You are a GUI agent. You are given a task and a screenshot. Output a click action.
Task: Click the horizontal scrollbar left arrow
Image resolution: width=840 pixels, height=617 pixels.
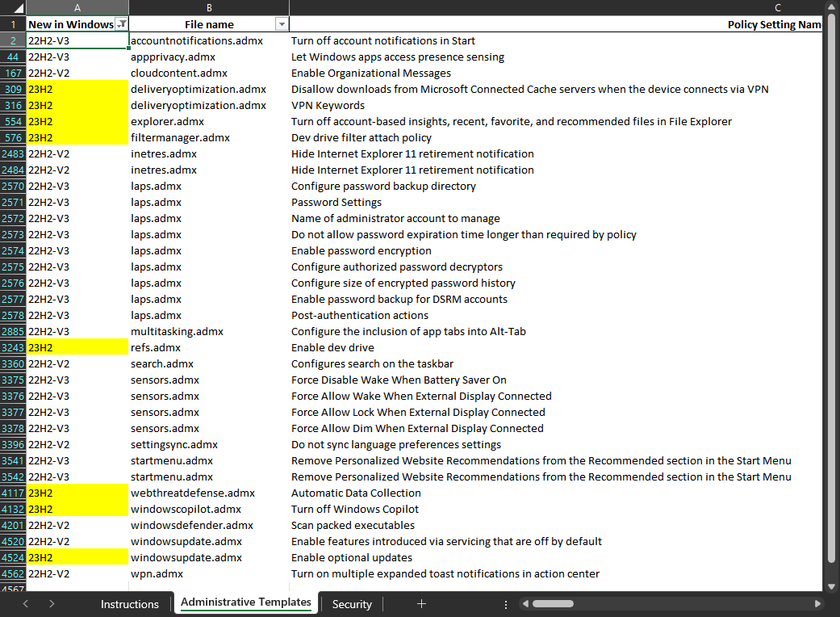525,603
